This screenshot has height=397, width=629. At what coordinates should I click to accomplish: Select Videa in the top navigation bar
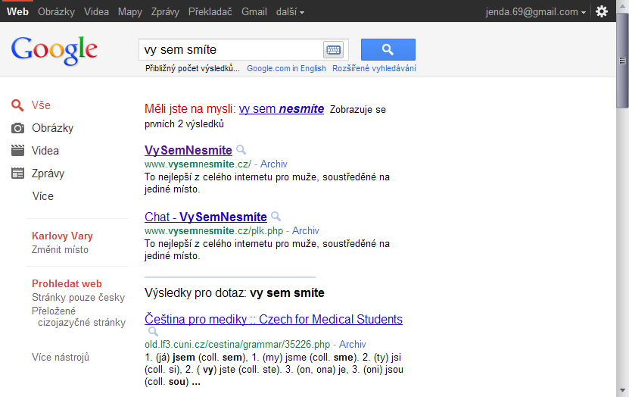(96, 11)
